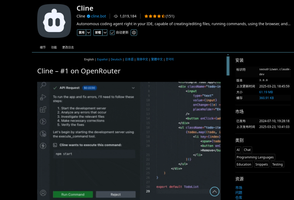This screenshot has width=294, height=200.
Task: Switch the README to 日本語
Action: point(129,59)
